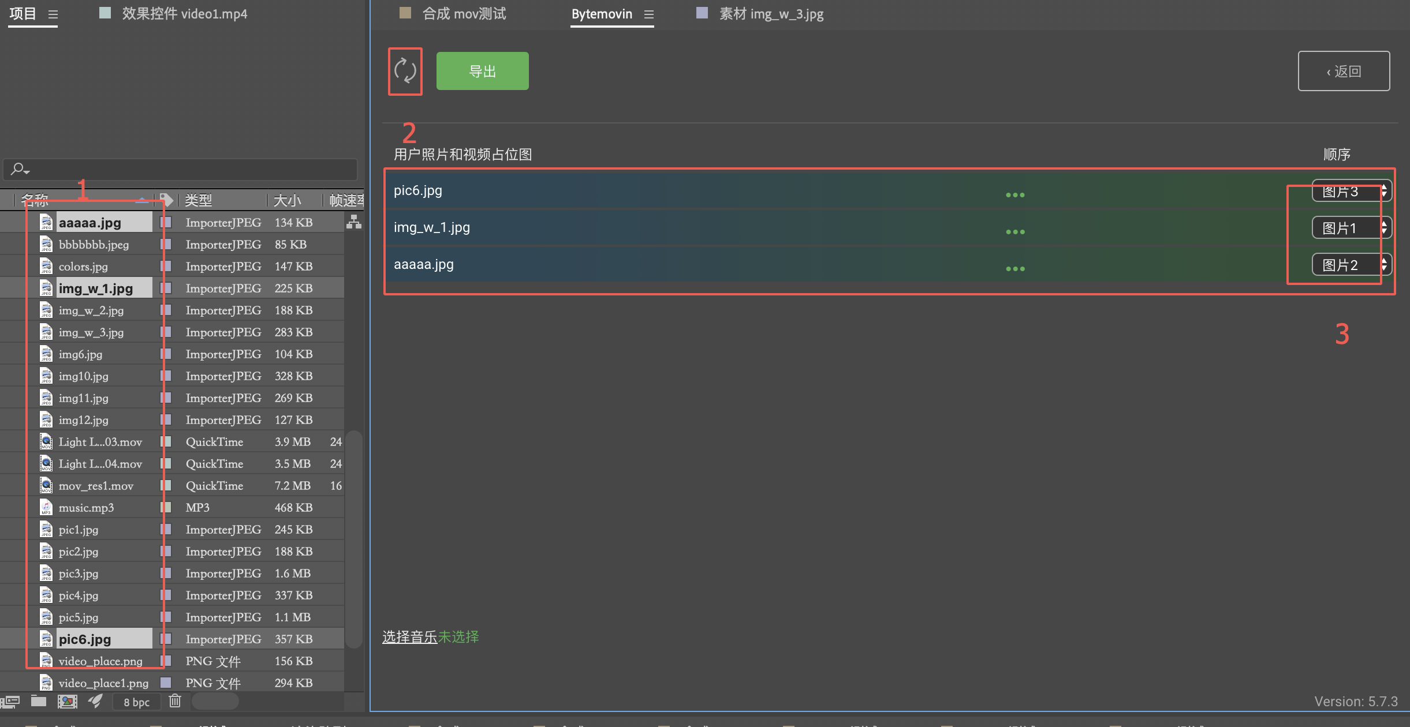
Task: Open the order dropdown showing 图片1
Action: 1351,228
